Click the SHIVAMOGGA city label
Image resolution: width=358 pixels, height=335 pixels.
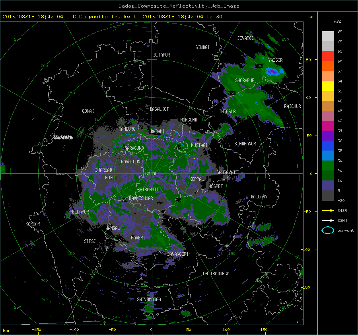149,300
